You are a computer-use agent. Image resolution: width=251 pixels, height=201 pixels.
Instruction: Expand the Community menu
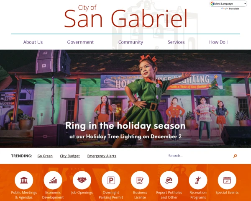click(131, 42)
